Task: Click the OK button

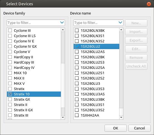Action: click(x=116, y=128)
